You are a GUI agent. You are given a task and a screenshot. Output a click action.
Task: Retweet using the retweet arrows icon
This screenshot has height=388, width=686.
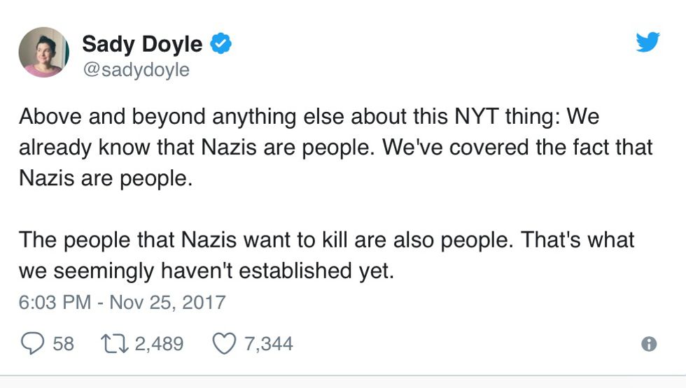click(x=115, y=343)
